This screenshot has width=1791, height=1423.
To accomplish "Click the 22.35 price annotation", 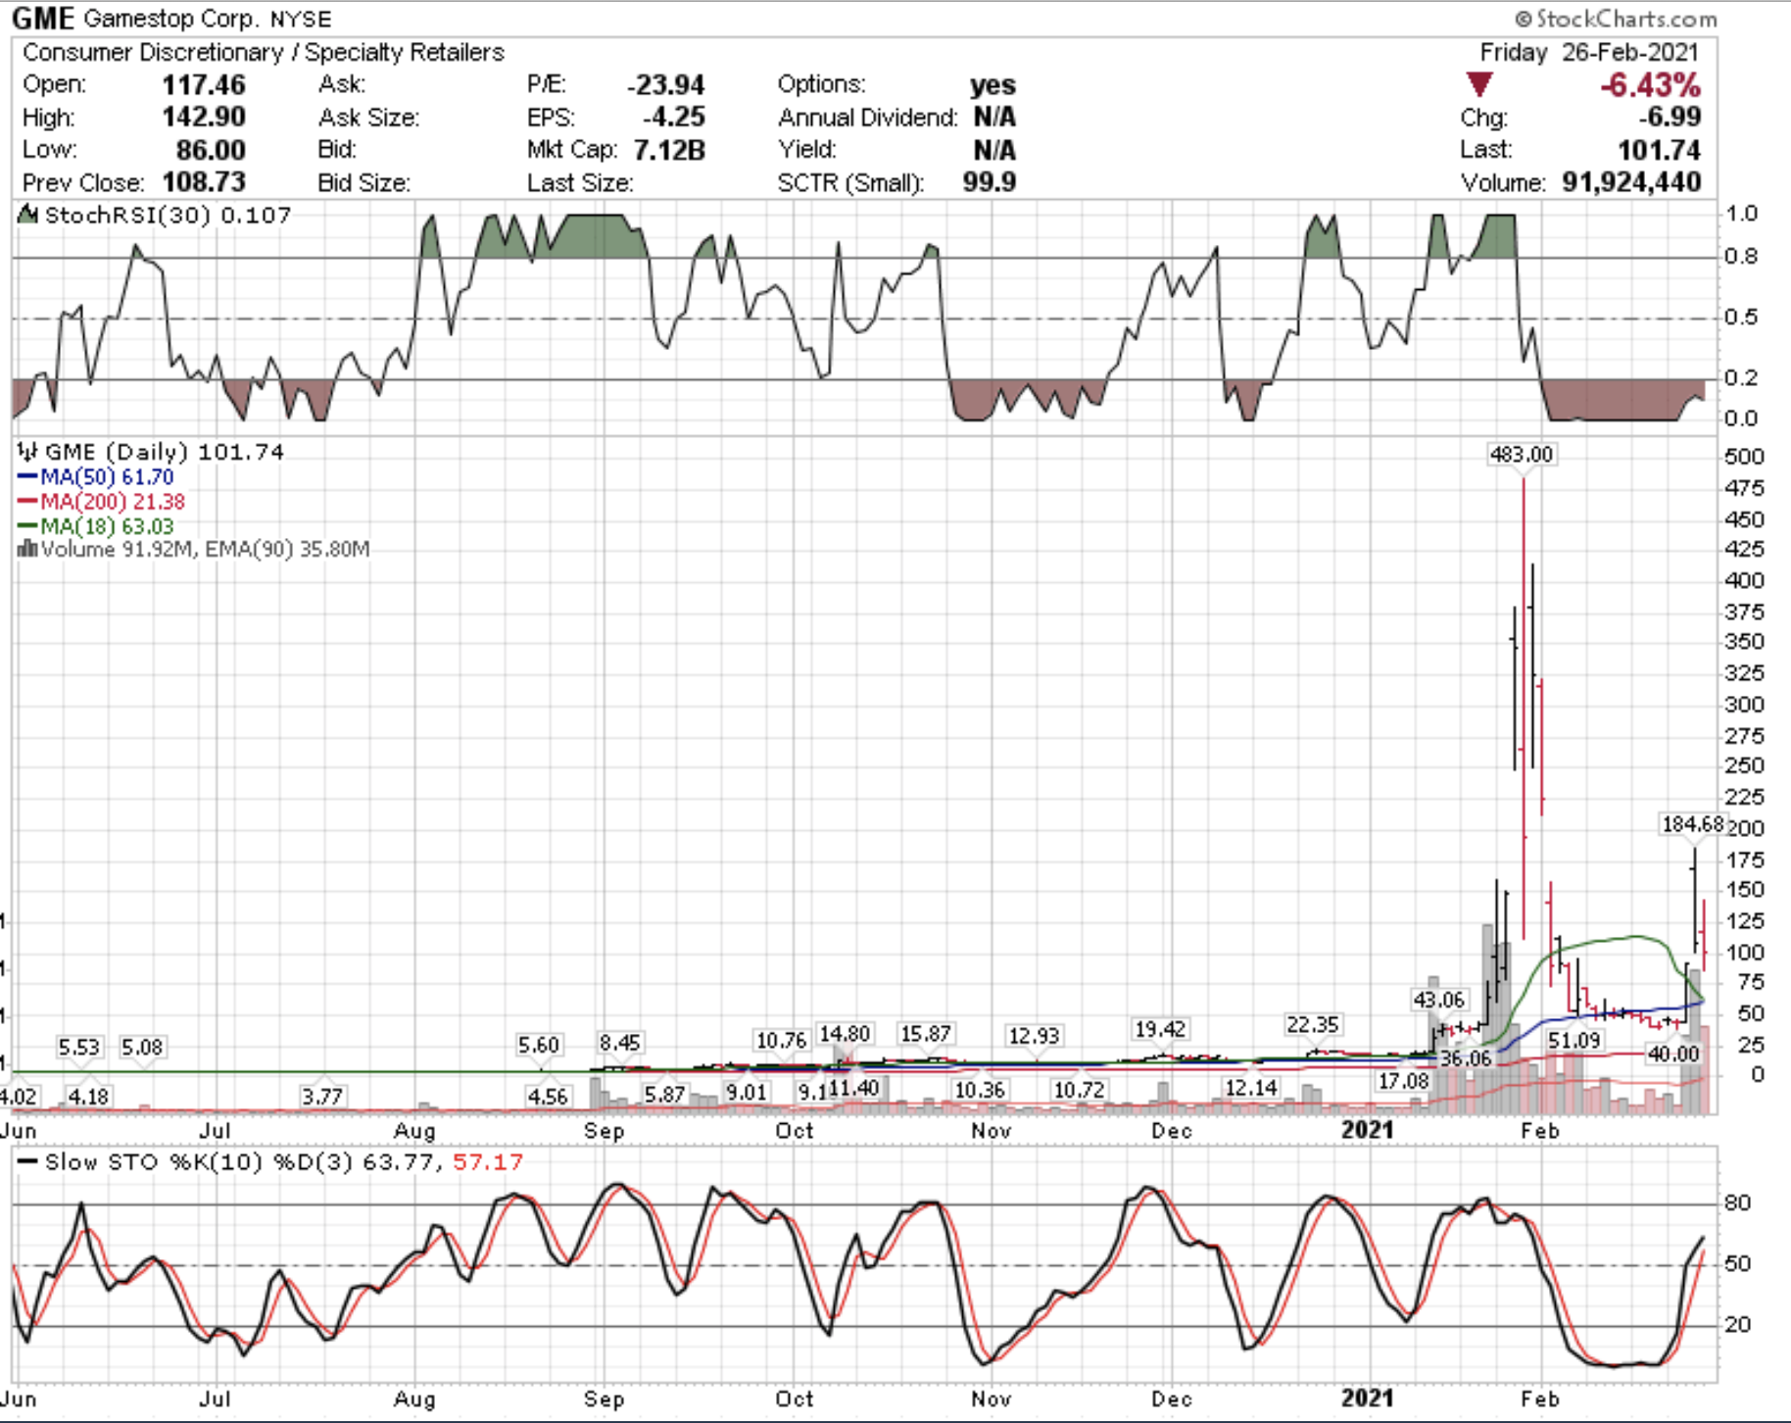I will click(1312, 1025).
